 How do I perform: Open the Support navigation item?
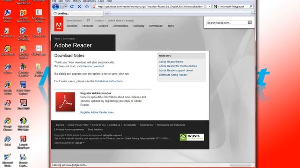[103, 26]
